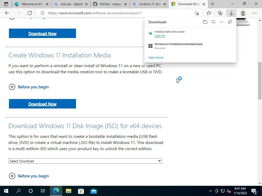Click the browser Back arrow

(7, 13)
